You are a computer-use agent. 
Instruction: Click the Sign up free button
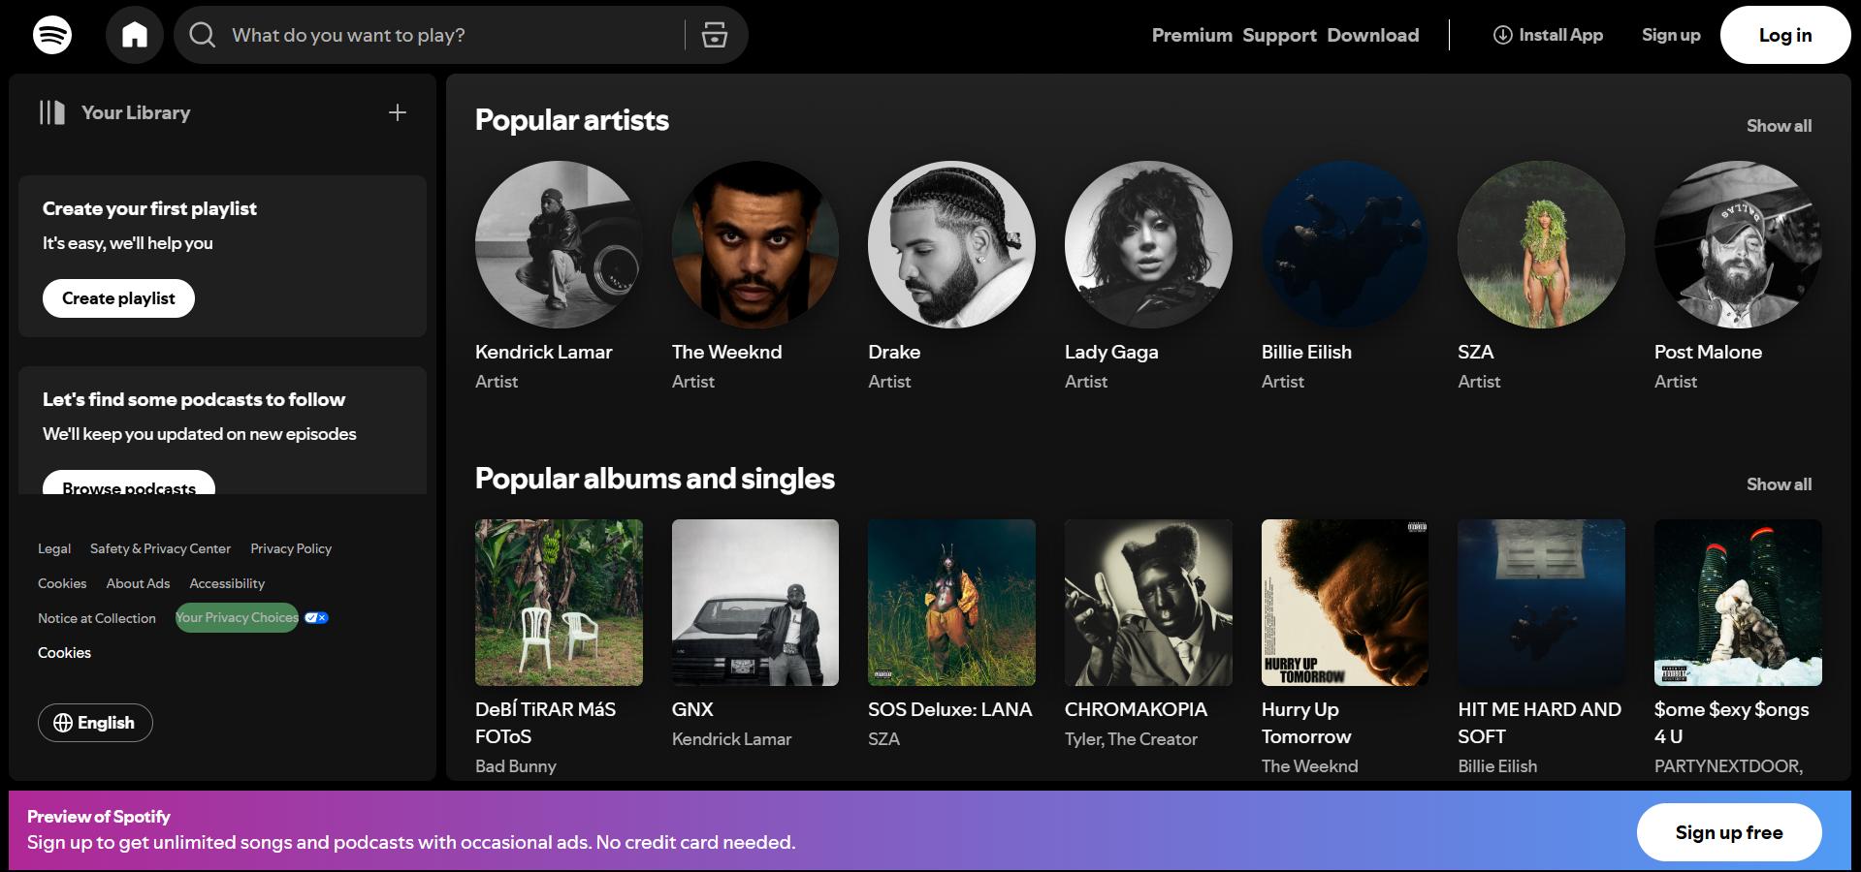1728,832
